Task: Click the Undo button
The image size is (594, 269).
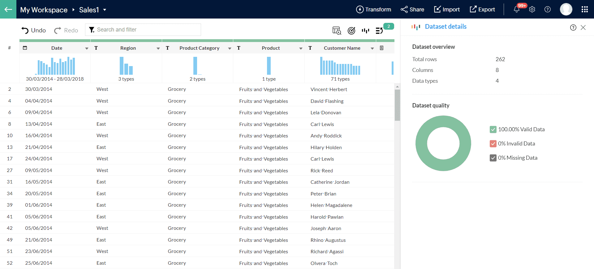Action: pyautogui.click(x=34, y=30)
